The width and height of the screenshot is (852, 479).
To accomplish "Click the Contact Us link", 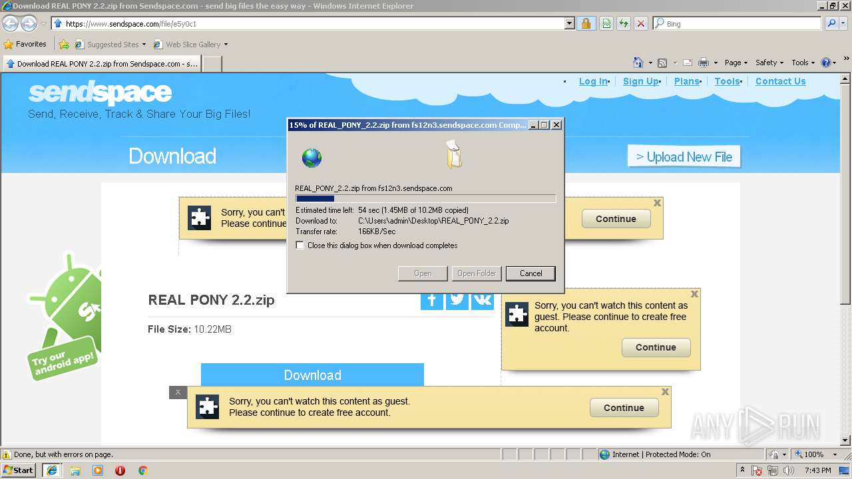I will [x=780, y=81].
